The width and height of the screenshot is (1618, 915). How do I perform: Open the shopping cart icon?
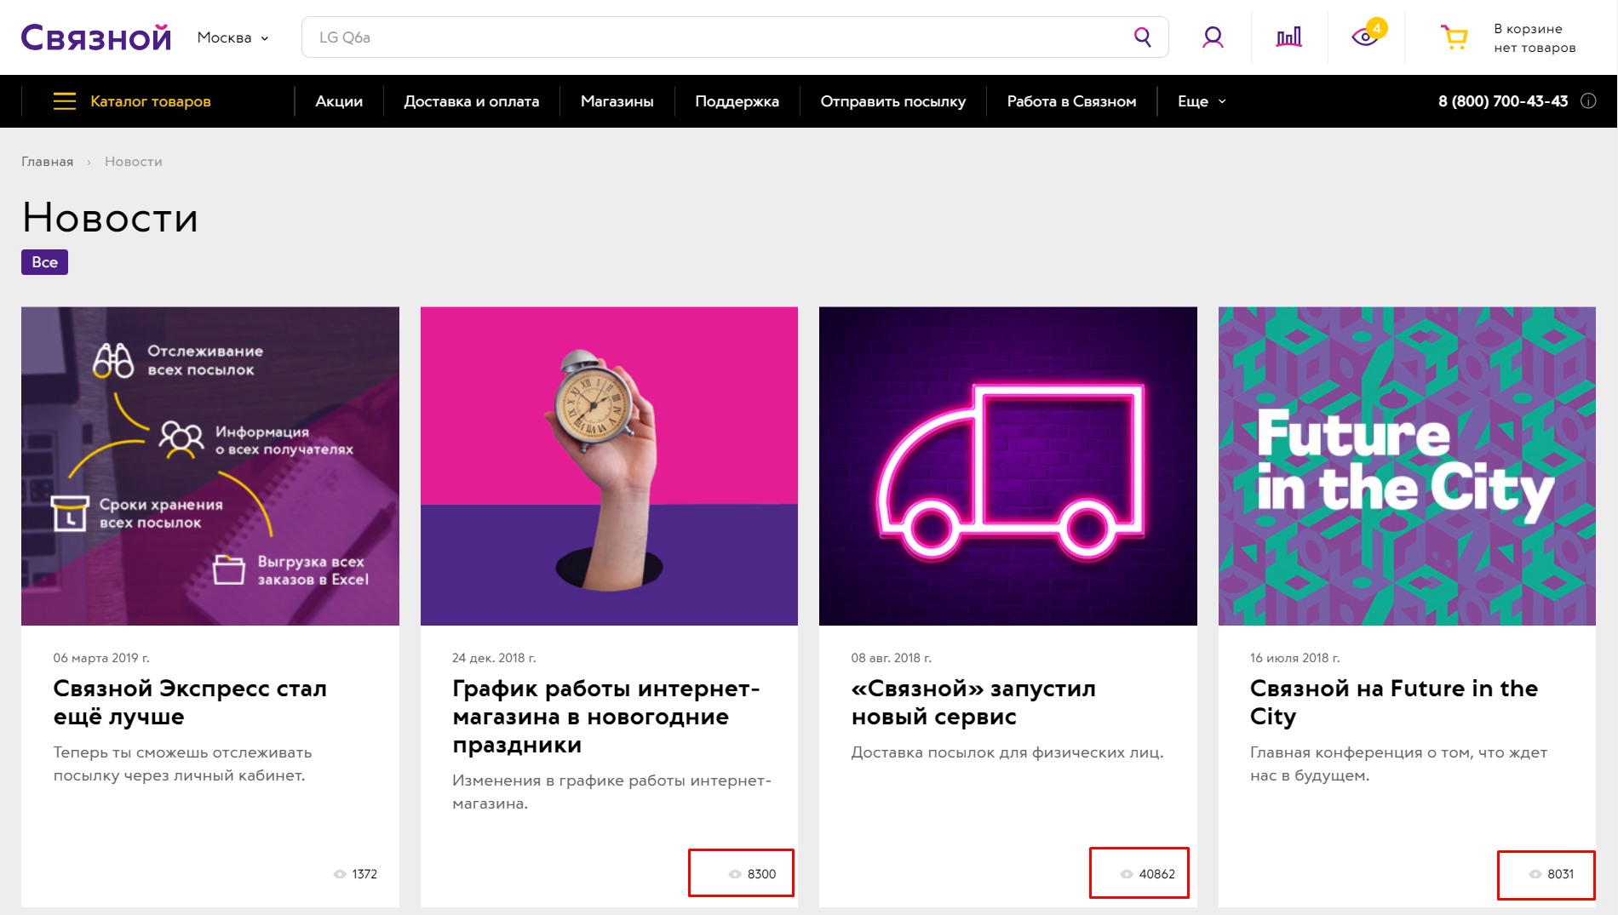pos(1454,37)
